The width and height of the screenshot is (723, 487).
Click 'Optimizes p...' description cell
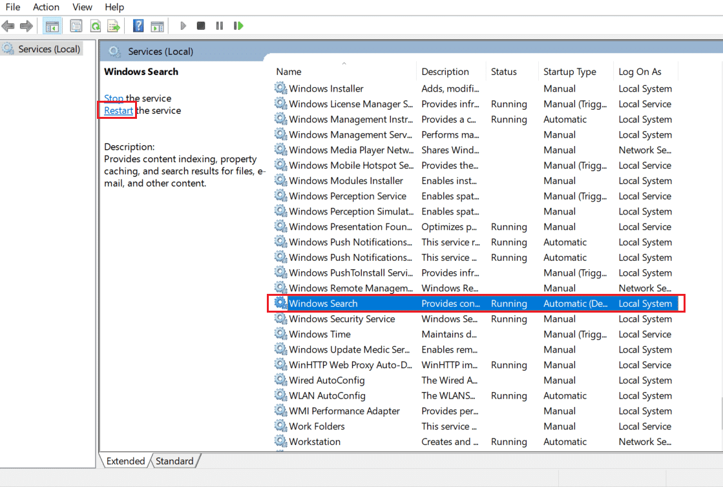pos(448,227)
